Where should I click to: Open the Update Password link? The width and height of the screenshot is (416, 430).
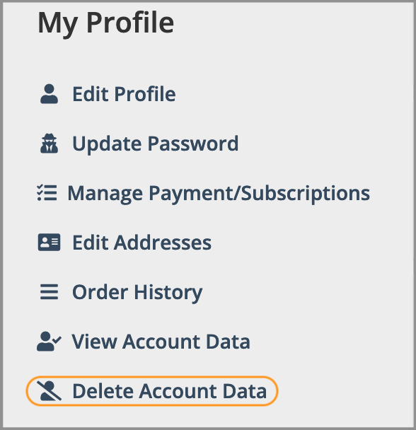(156, 144)
